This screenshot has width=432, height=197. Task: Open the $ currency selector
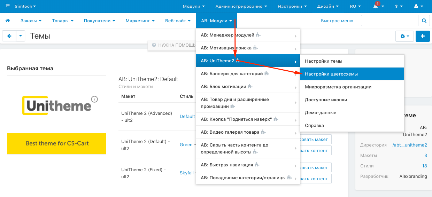pos(399,6)
